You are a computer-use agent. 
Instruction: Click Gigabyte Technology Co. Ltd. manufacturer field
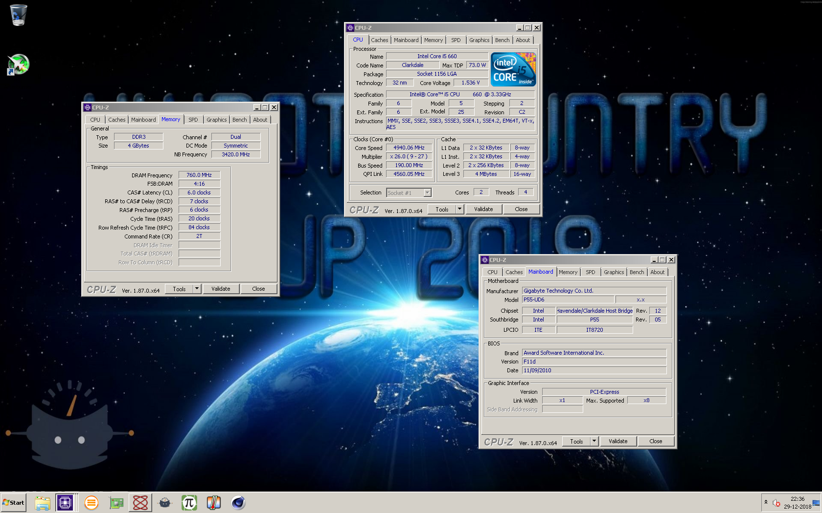594,291
